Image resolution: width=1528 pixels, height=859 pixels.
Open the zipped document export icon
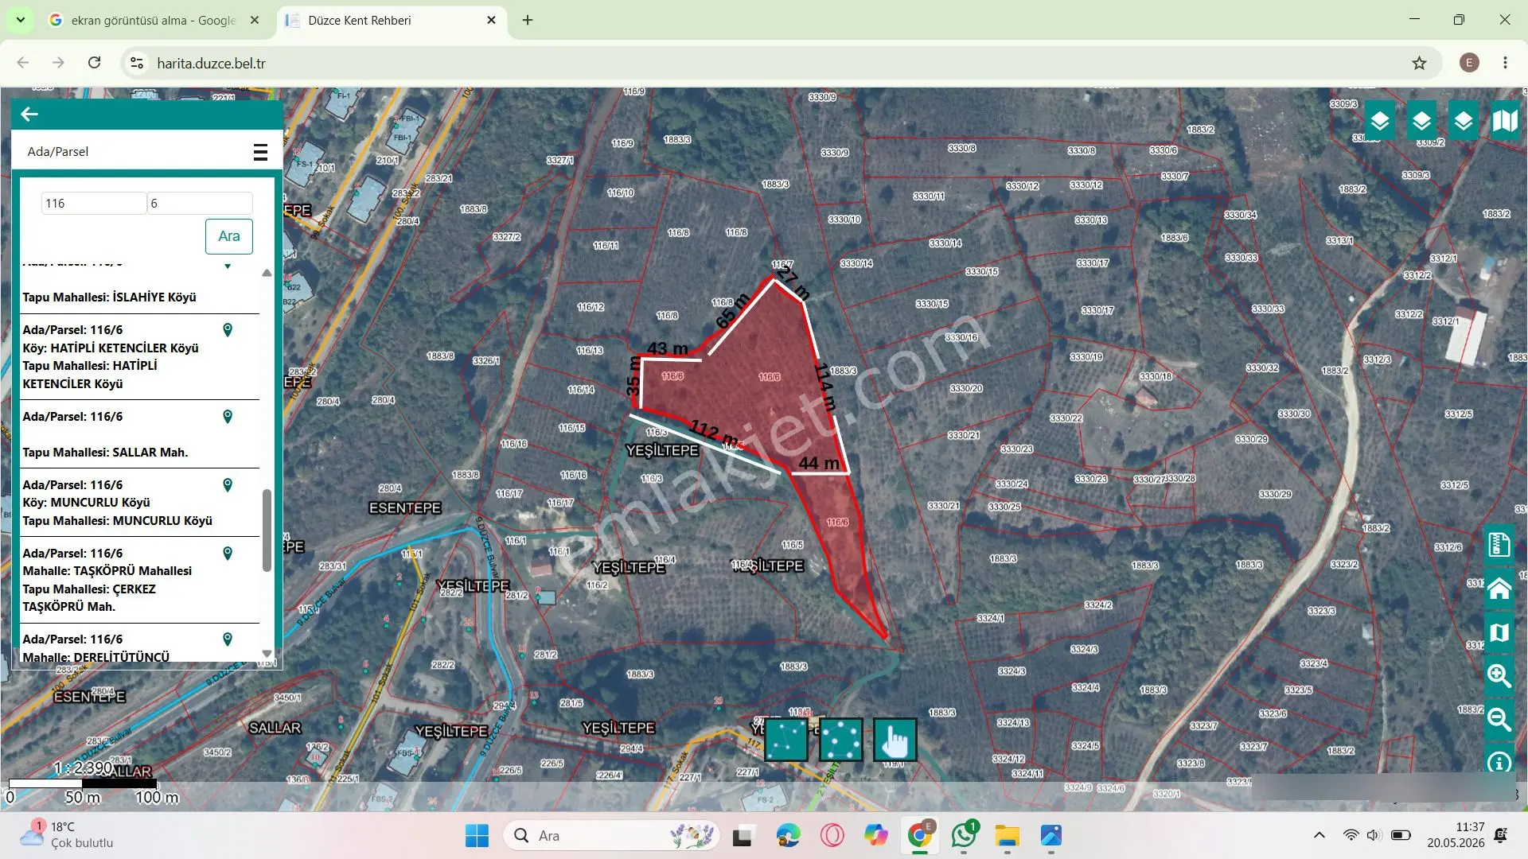pyautogui.click(x=1499, y=545)
